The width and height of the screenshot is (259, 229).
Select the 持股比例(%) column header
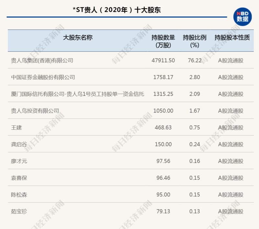pyautogui.click(x=195, y=41)
